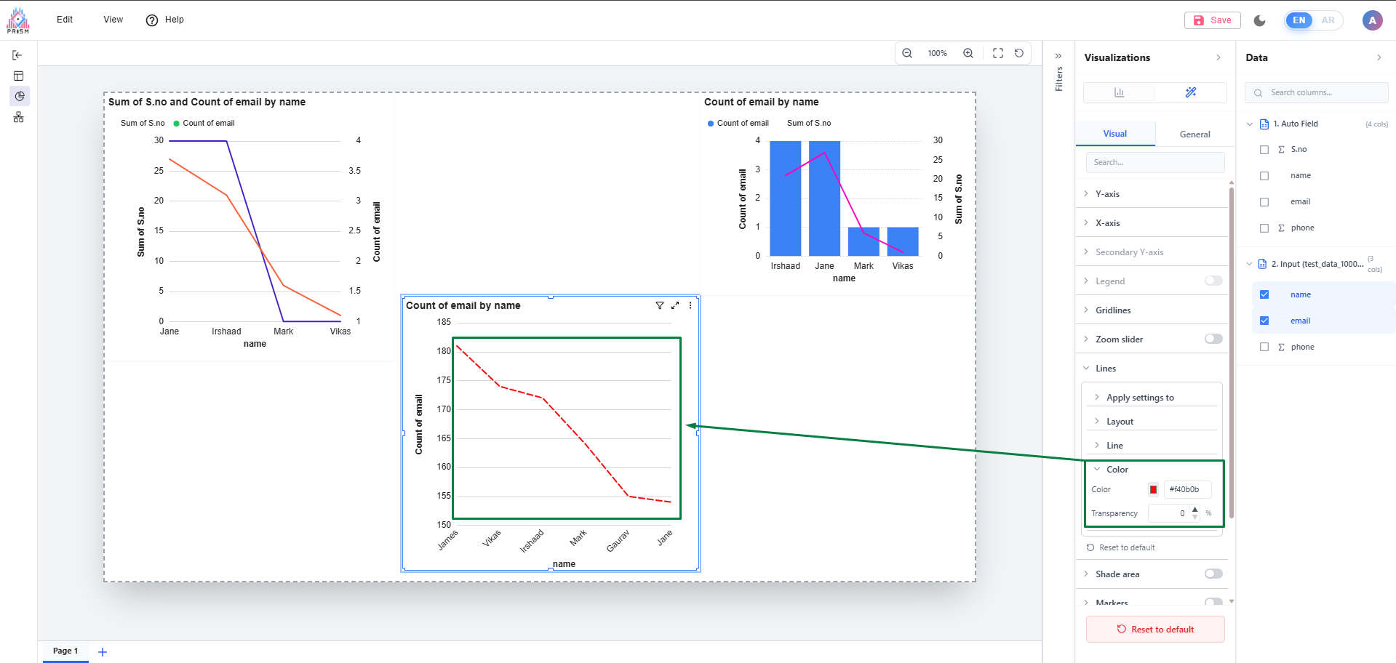Open the filter icon on selected chart
The image size is (1396, 663).
tap(660, 305)
